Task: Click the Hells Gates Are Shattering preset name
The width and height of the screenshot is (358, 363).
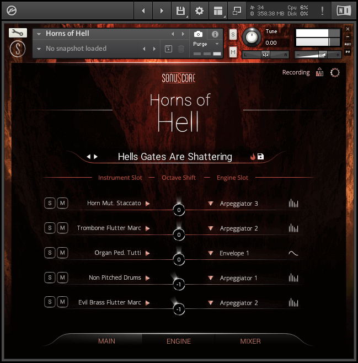Action: point(175,157)
